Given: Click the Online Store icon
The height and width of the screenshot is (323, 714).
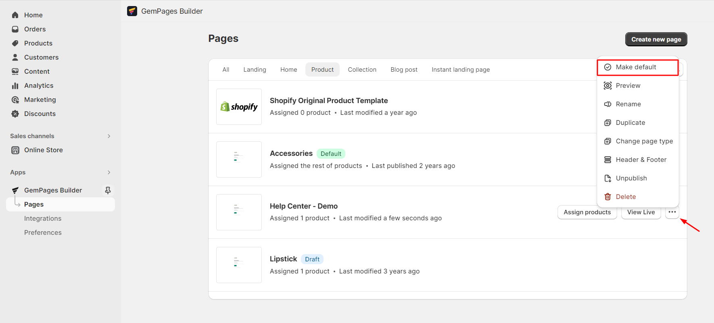Looking at the screenshot, I should click(15, 150).
